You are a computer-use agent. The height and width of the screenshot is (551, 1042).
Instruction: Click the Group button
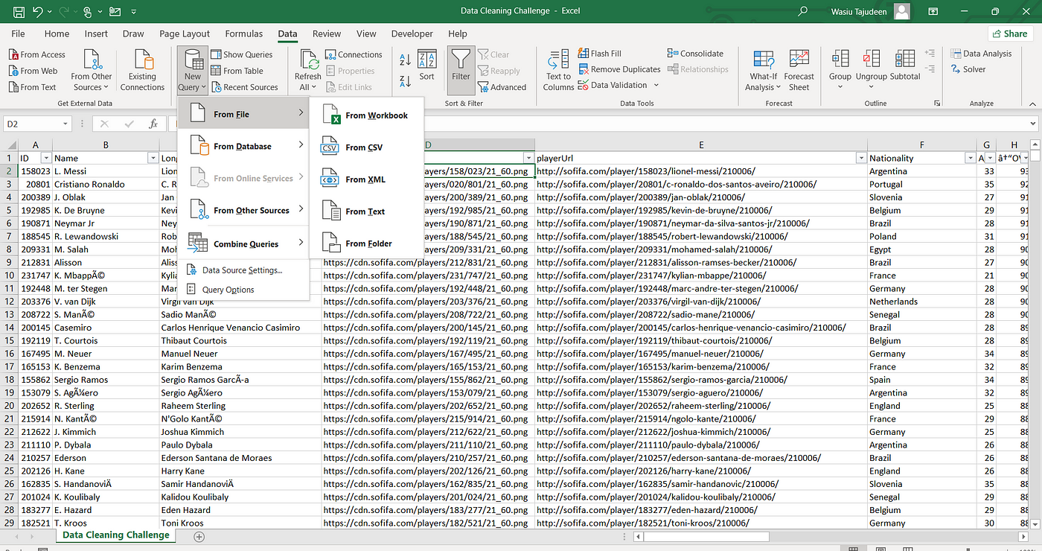tap(840, 71)
